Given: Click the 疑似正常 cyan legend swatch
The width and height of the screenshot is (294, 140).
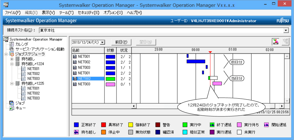Looking at the screenshot, I should [185, 132].
